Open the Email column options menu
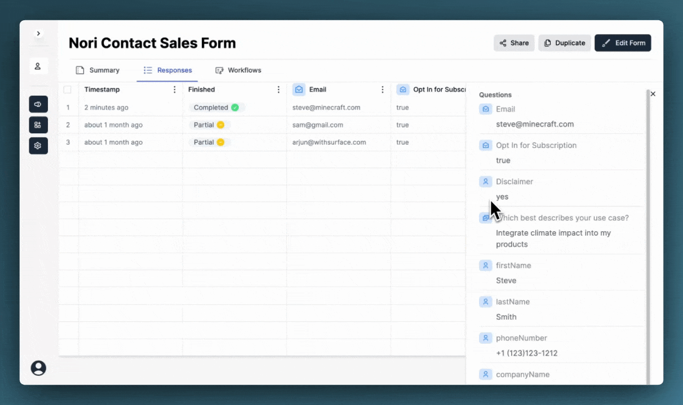683x405 pixels. [383, 89]
